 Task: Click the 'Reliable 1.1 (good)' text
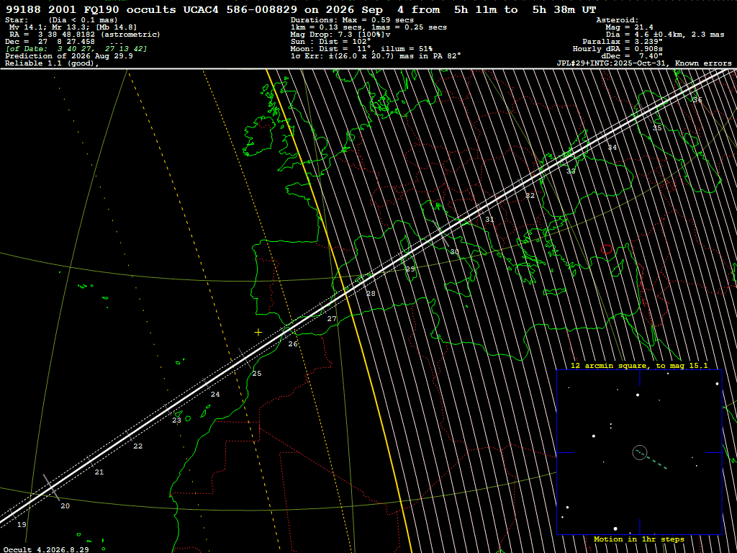coord(52,63)
